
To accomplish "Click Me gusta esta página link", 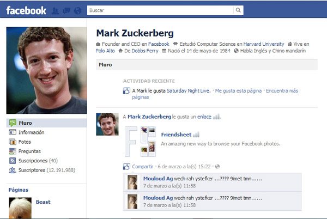I will 238,90.
